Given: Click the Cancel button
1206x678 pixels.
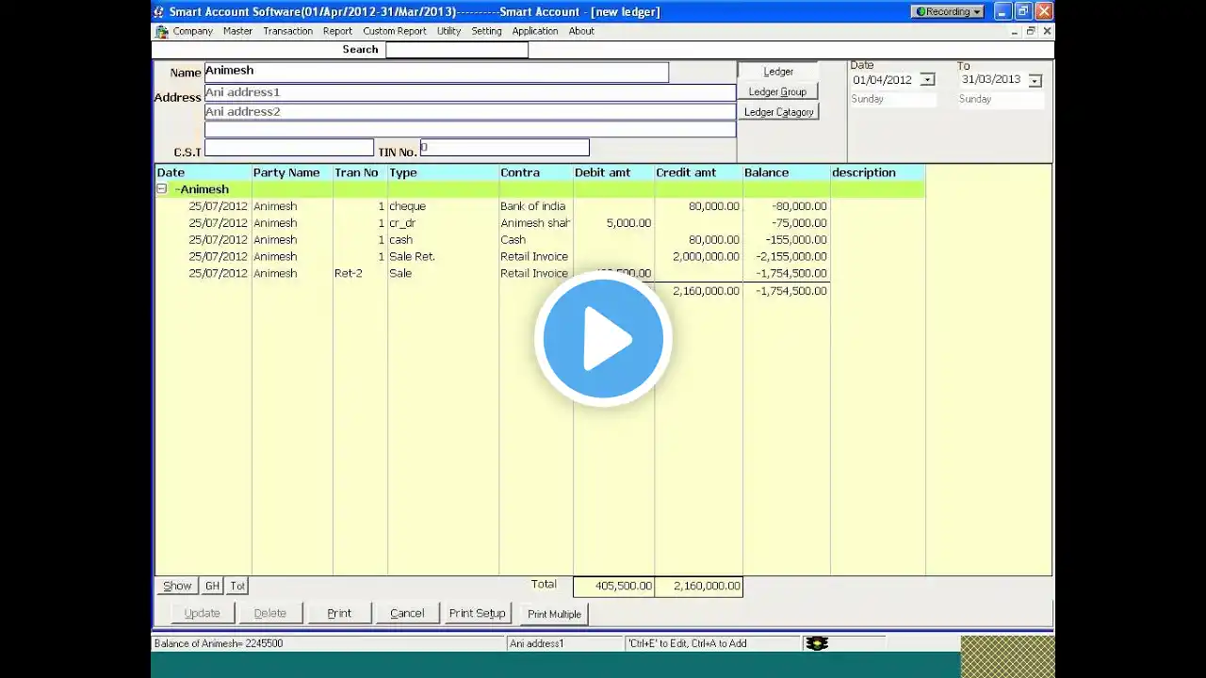Looking at the screenshot, I should [x=407, y=613].
